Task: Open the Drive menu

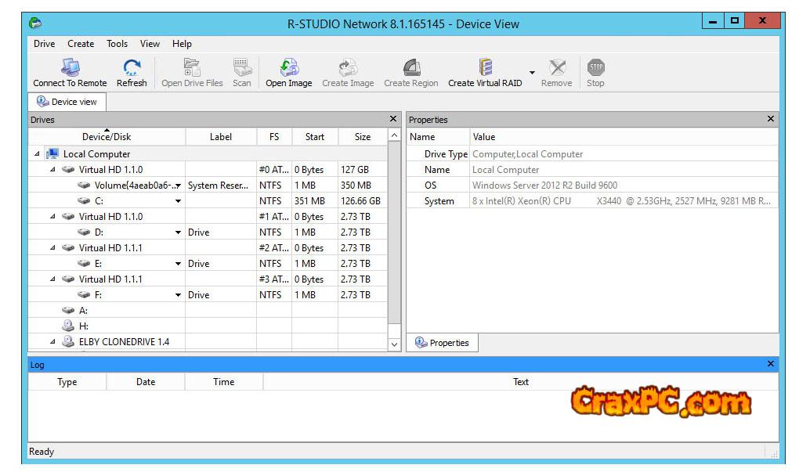Action: click(45, 44)
